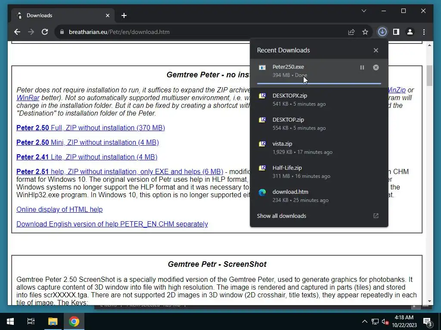Open the tab search chevron

364,11
